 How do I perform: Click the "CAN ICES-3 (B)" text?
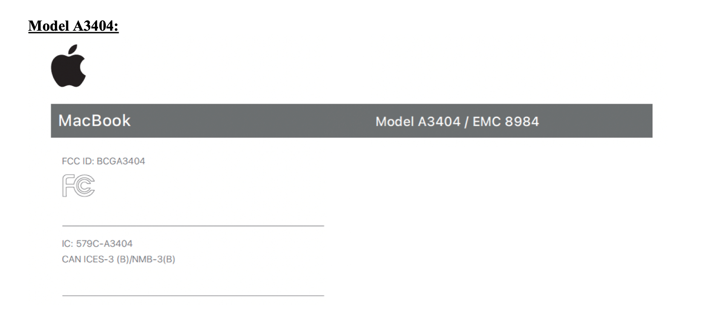[x=95, y=259]
